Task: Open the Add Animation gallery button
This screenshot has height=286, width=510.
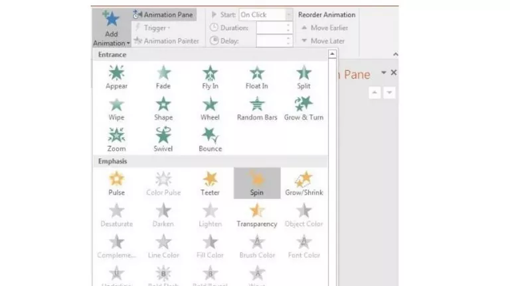Action: pos(112,28)
